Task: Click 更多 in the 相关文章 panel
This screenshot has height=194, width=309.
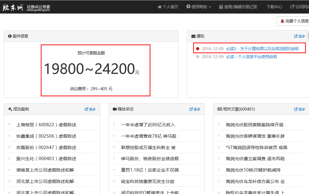Action: 300,109
